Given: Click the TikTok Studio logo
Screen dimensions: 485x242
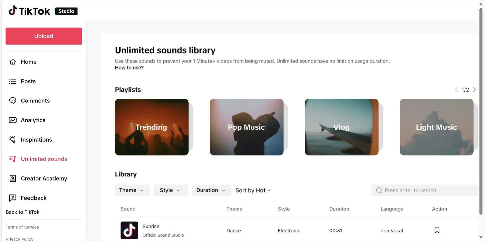Looking at the screenshot, I should click(43, 11).
